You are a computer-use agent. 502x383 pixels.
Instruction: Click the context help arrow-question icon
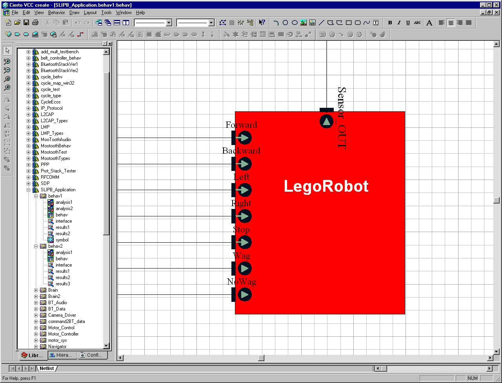tap(262, 23)
